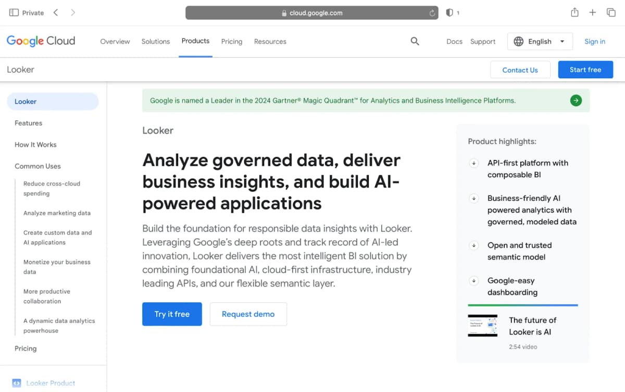Open Monetize your business data sidebar link
The height and width of the screenshot is (392, 625).
[x=57, y=267]
